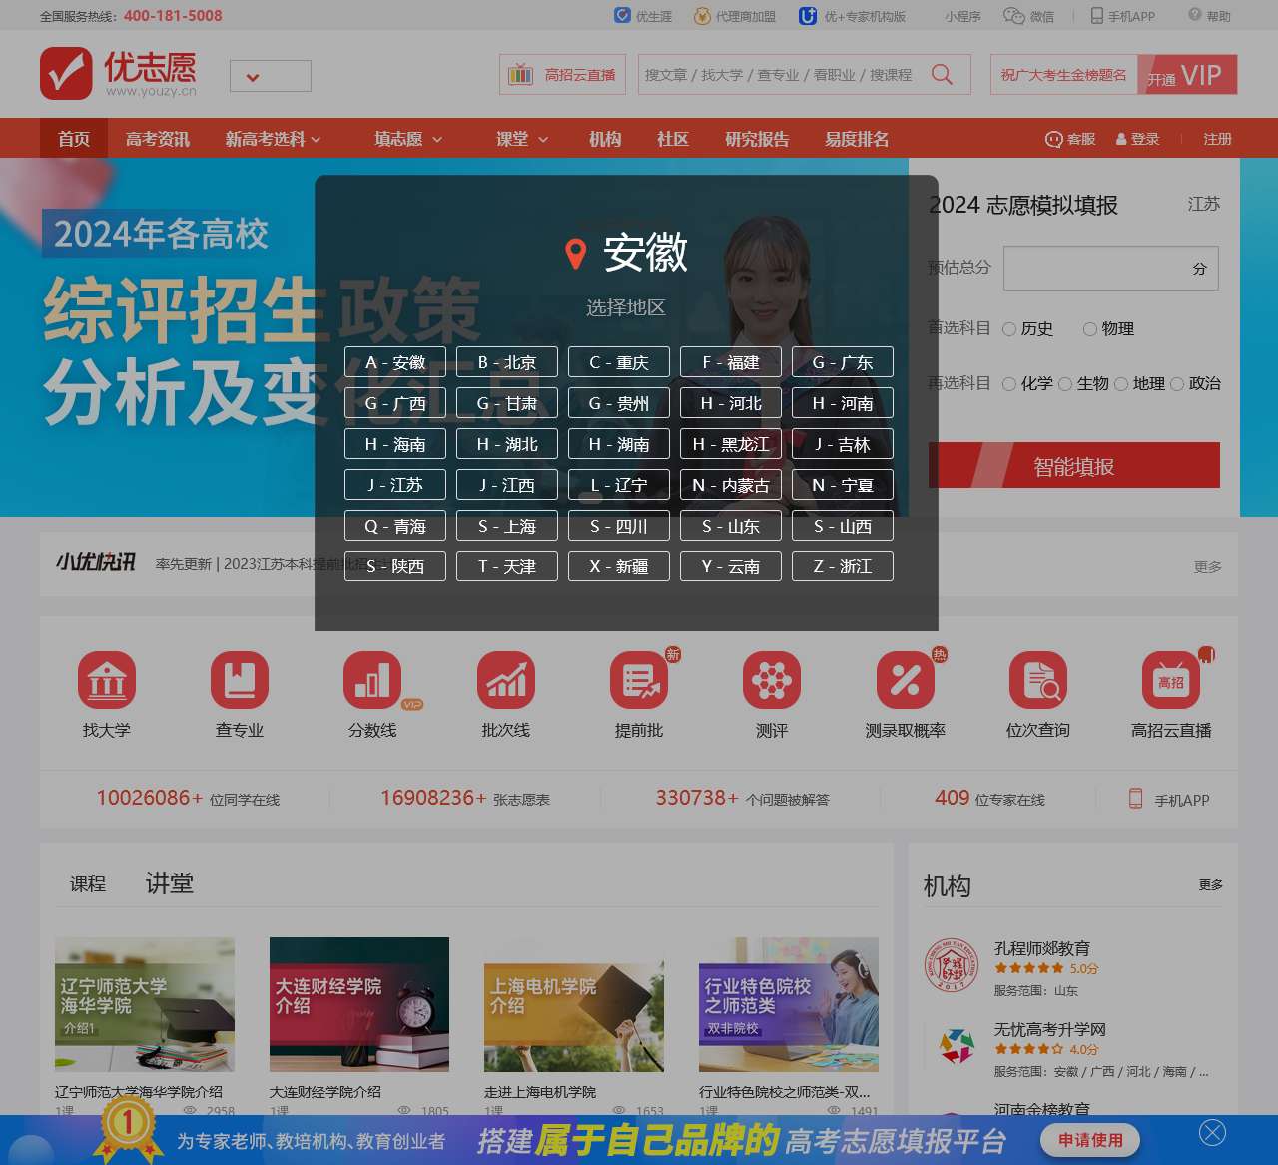Choose H - 黑龙江 region

pyautogui.click(x=731, y=444)
